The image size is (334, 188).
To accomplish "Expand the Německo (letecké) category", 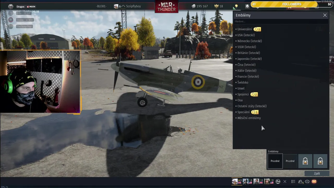I will pos(248,41).
